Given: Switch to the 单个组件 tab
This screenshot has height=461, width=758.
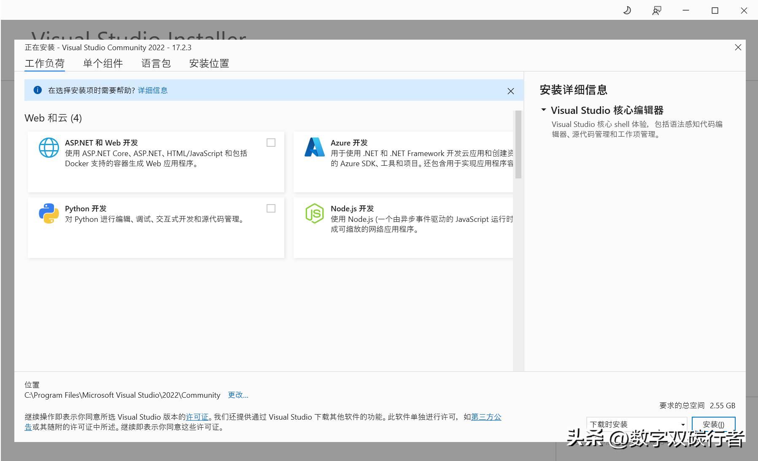Looking at the screenshot, I should coord(103,63).
